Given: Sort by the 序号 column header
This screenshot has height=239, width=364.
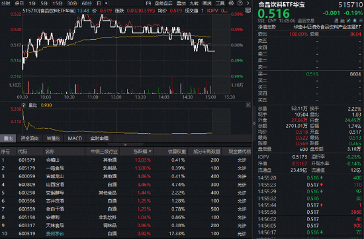Looking at the screenshot, I should click(x=5, y=152).
